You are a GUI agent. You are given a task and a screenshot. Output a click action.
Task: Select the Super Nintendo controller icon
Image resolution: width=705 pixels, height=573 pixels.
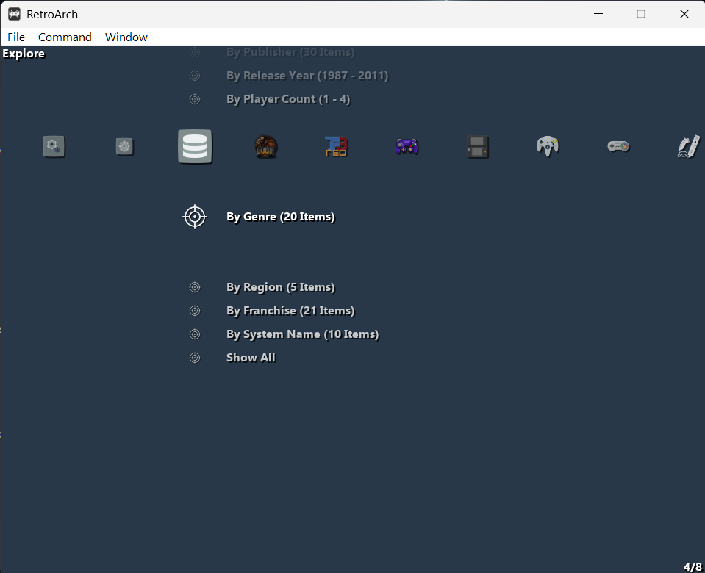[618, 147]
